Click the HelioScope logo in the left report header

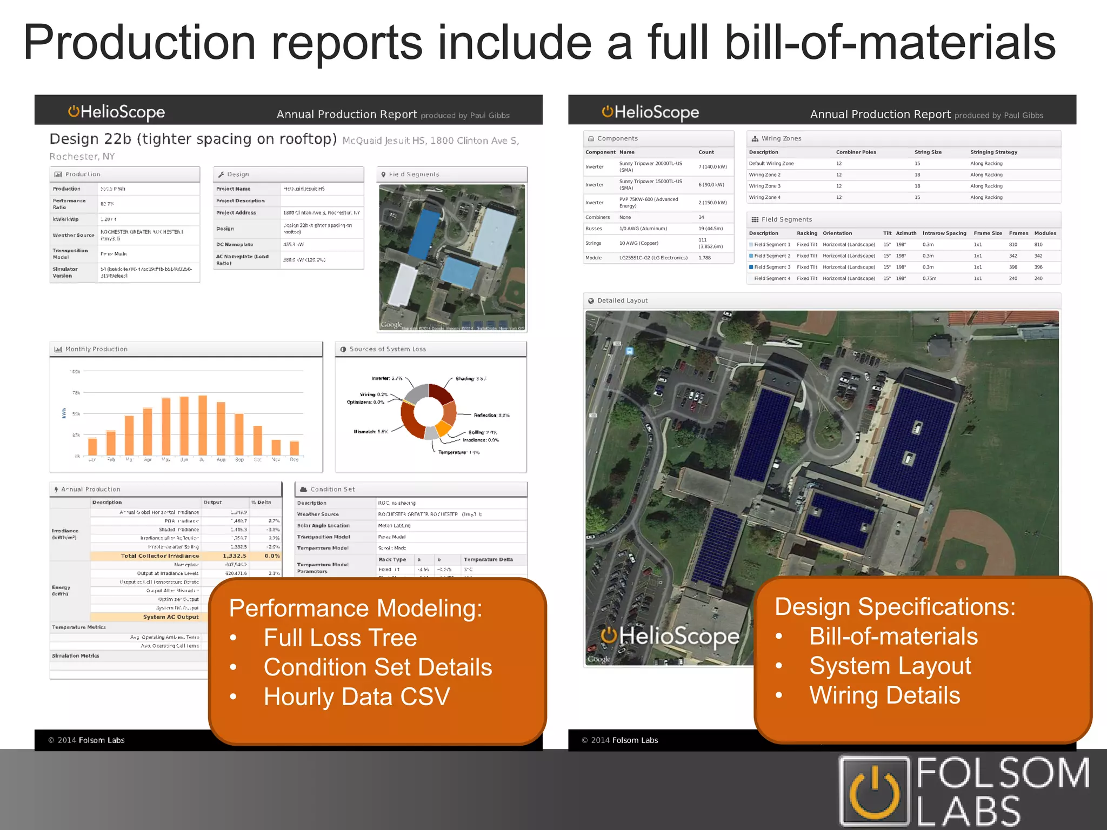coord(116,112)
